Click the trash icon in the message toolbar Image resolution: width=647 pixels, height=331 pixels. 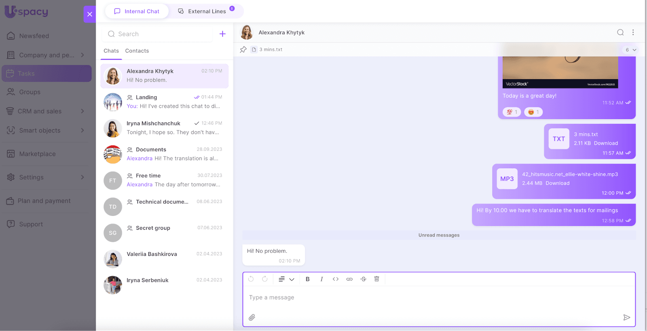point(376,279)
